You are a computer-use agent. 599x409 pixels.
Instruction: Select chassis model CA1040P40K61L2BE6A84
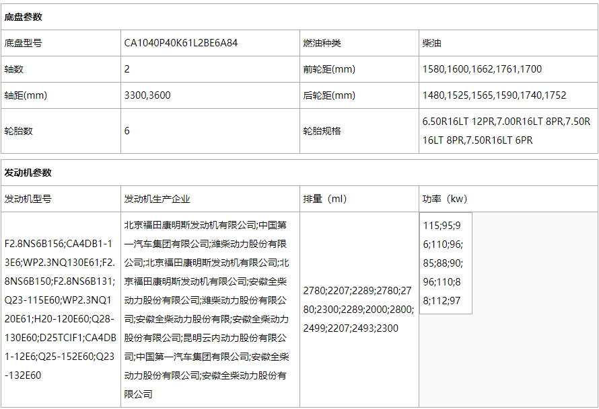(180, 43)
